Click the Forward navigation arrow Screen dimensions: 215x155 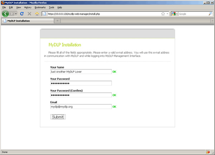pyautogui.click(x=12, y=14)
